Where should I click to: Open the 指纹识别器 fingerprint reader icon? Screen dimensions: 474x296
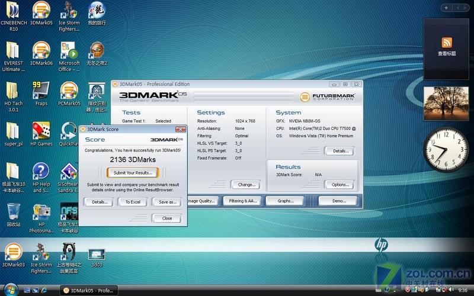(97, 91)
